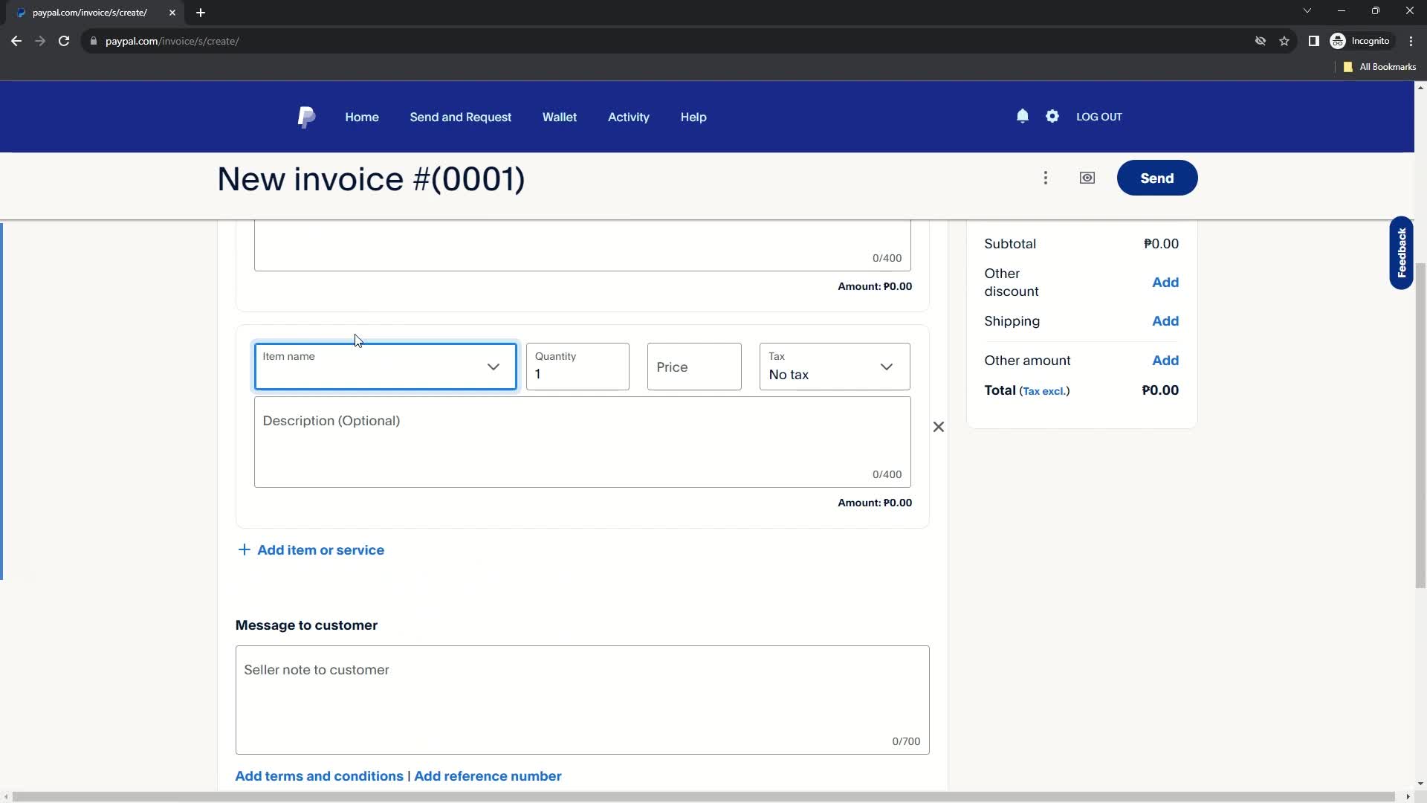
Task: Open the tab search chevron
Action: [1307, 10]
